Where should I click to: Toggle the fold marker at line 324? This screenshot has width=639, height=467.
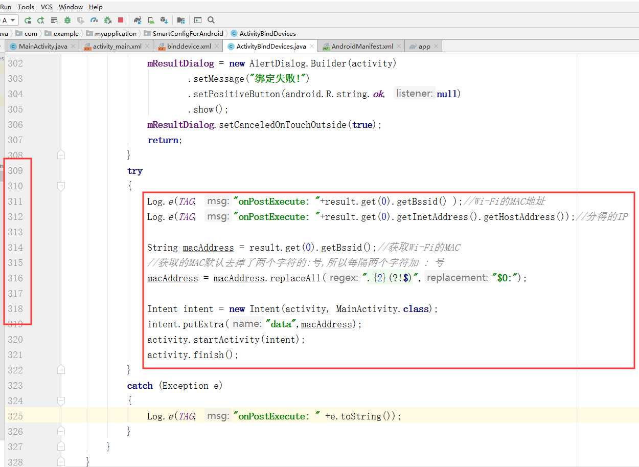[61, 401]
